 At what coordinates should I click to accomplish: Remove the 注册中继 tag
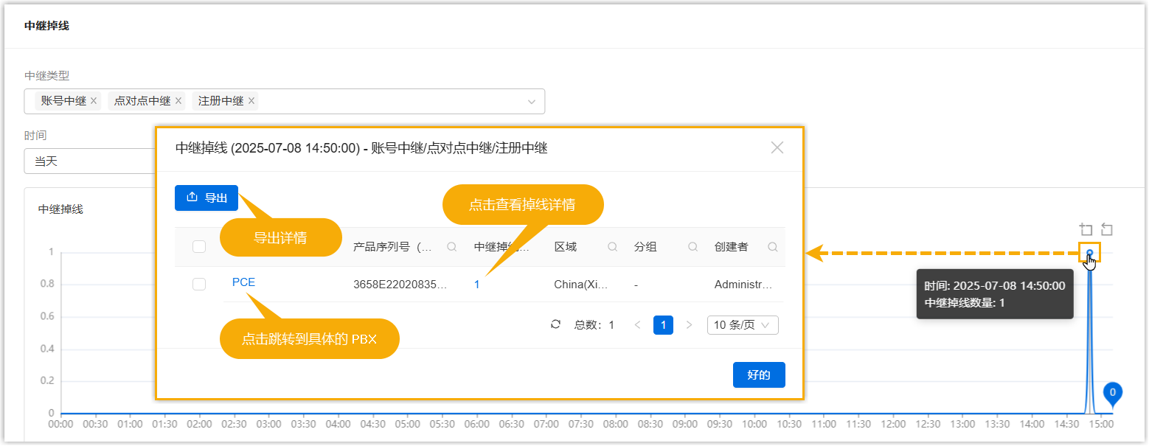[x=251, y=101]
